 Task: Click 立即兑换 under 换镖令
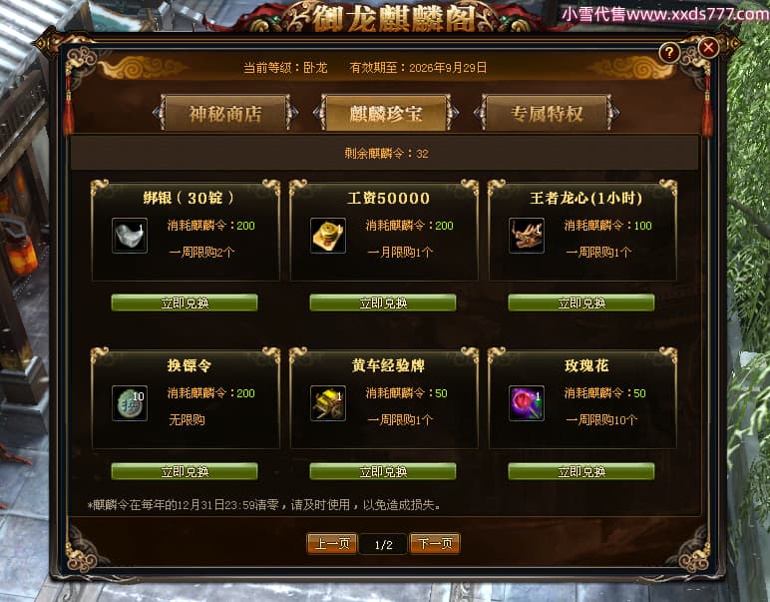click(185, 471)
